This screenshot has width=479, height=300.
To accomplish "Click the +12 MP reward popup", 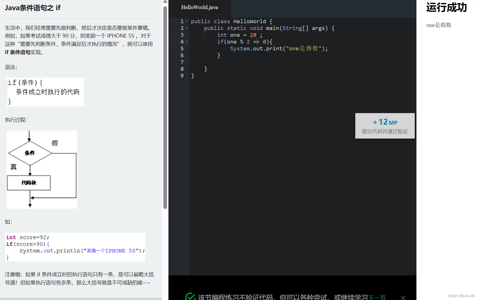I will tap(385, 126).
